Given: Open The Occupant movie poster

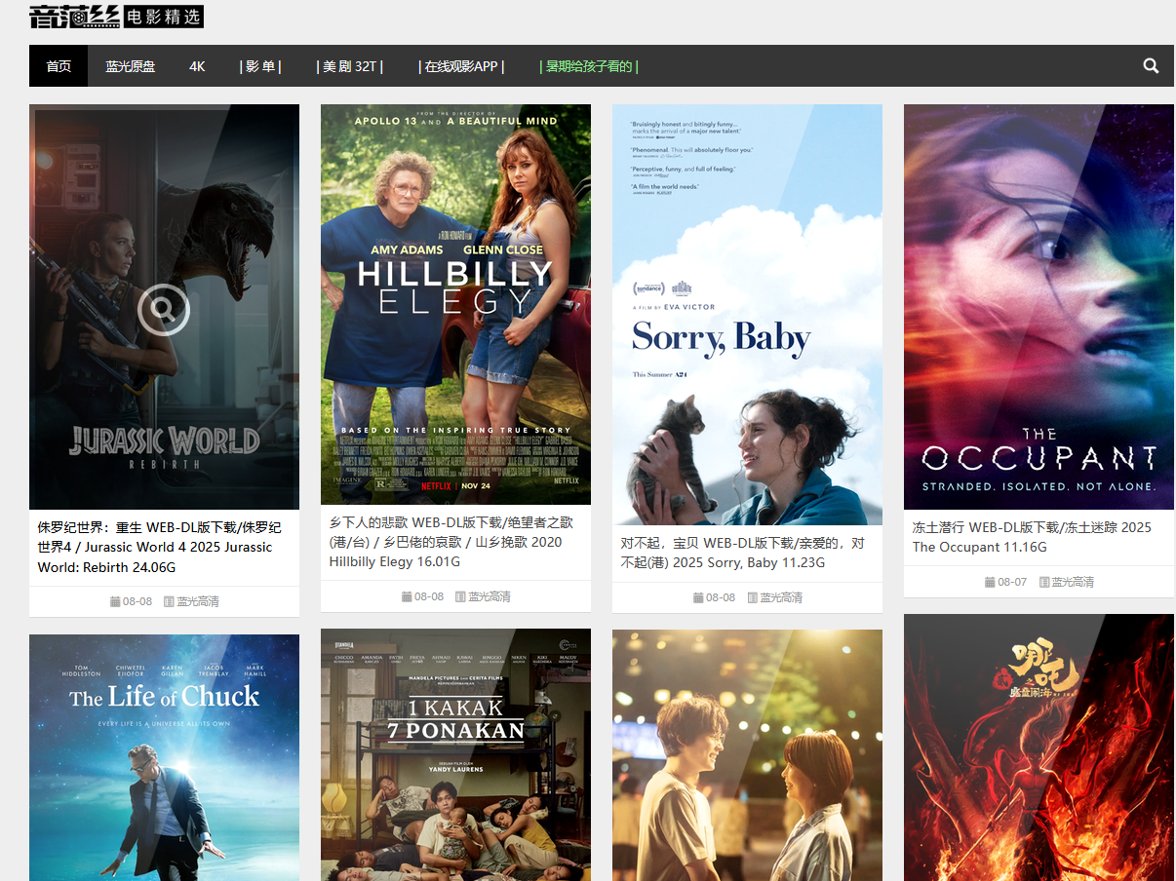Looking at the screenshot, I should tap(1039, 307).
